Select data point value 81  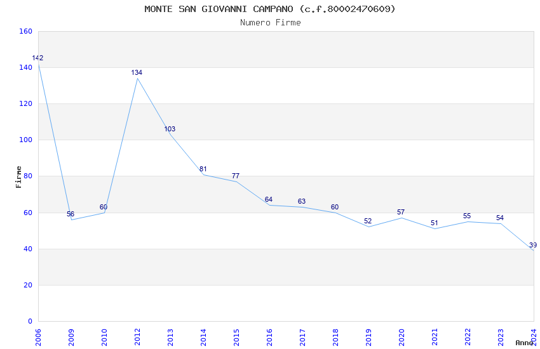point(203,169)
